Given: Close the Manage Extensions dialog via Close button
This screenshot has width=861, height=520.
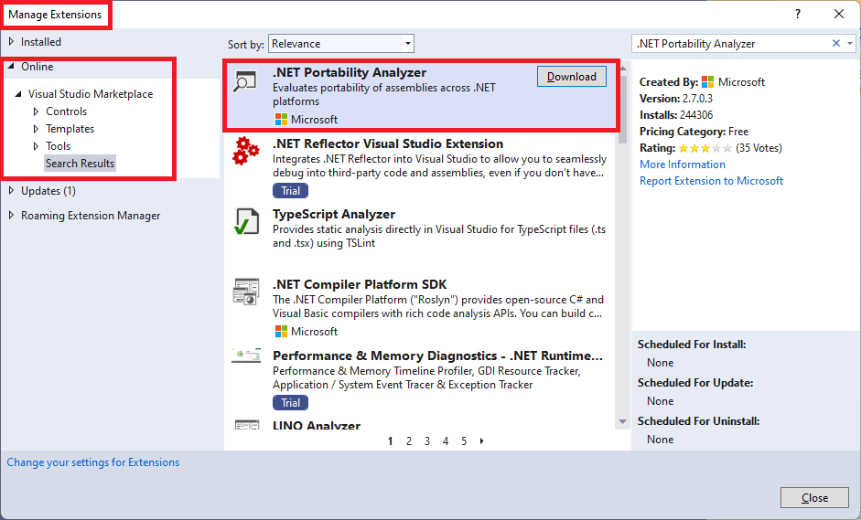Looking at the screenshot, I should [x=814, y=497].
